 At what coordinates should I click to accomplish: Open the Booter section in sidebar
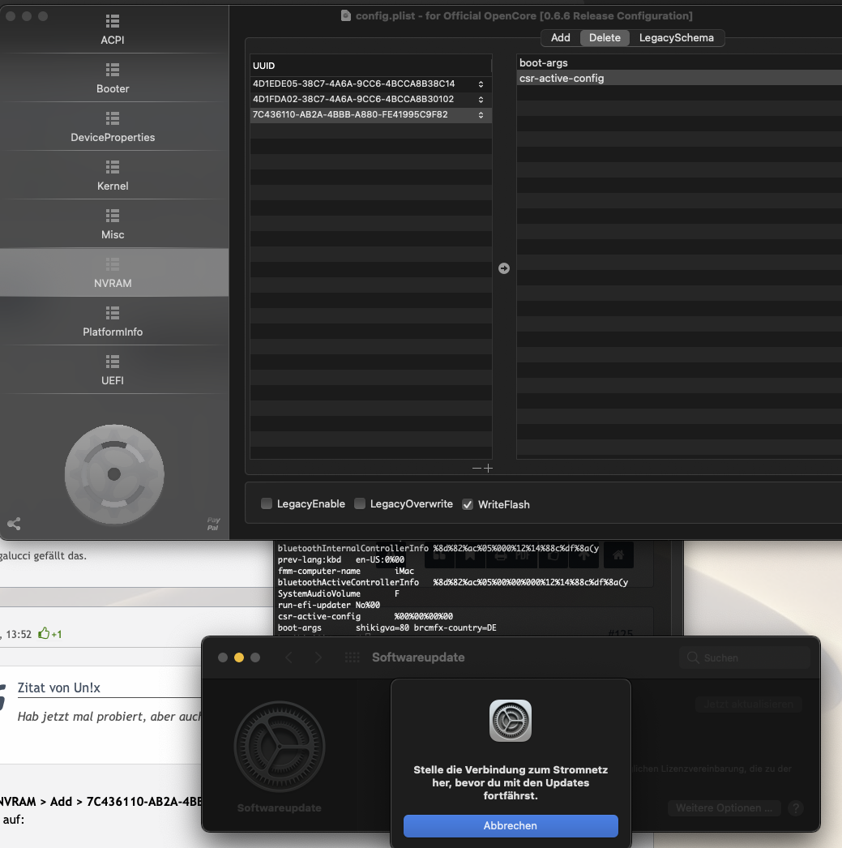coord(113,79)
